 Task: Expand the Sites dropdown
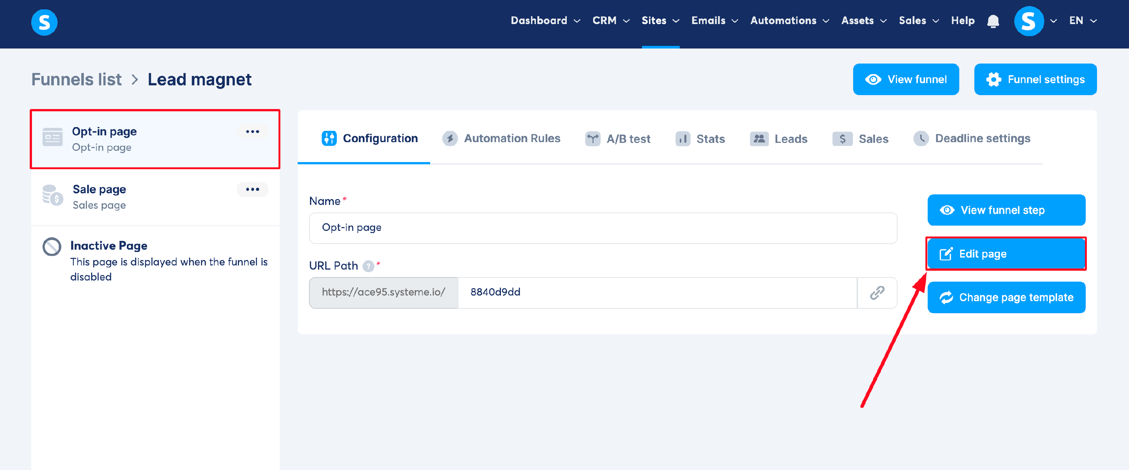[660, 21]
